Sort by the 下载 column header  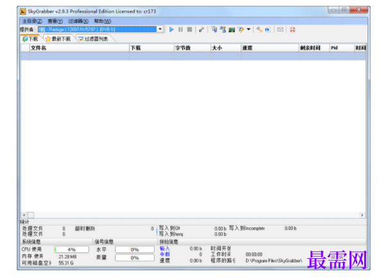pyautogui.click(x=152, y=48)
